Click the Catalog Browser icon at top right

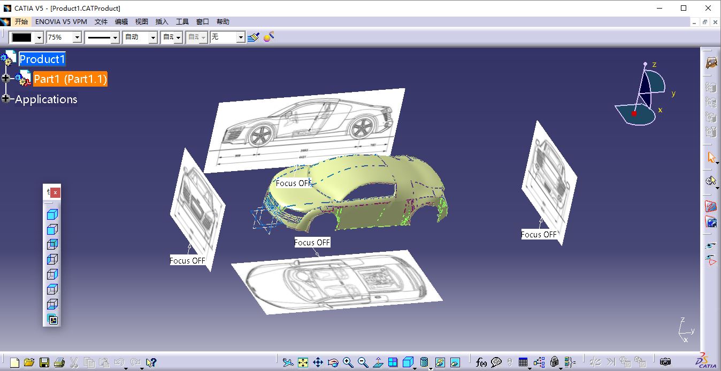(x=711, y=63)
